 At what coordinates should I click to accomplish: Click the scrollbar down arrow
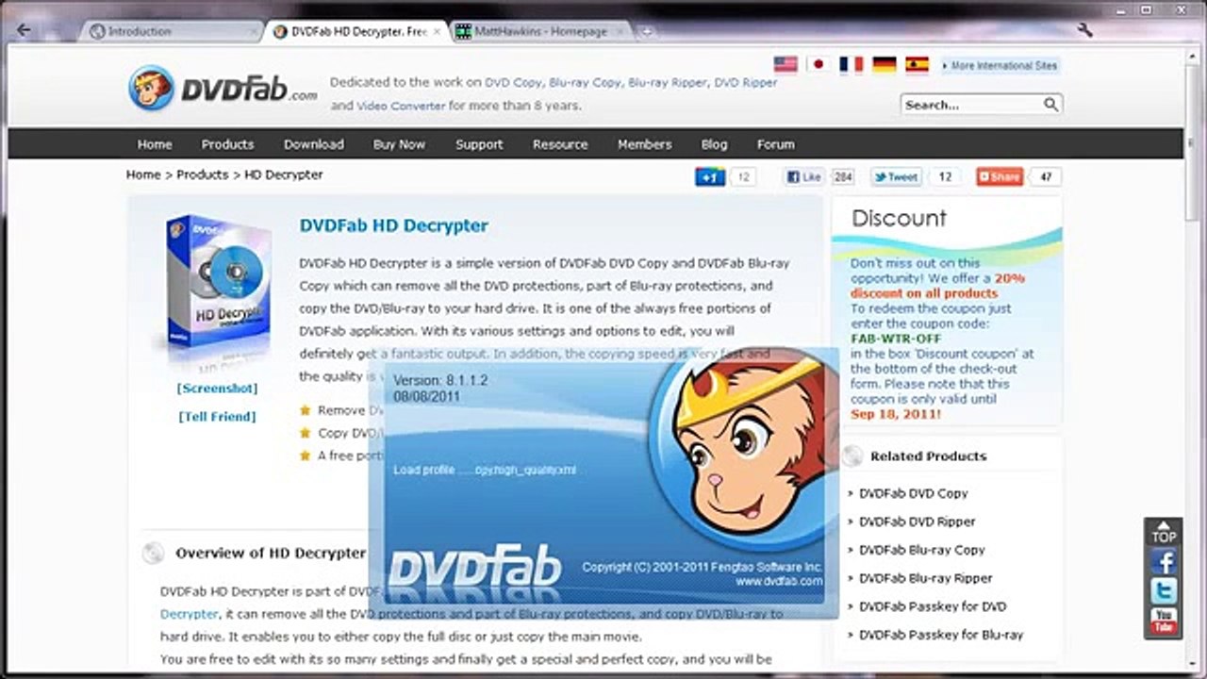[1190, 664]
